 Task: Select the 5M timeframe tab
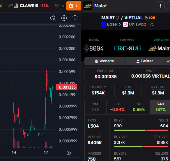(x=95, y=107)
